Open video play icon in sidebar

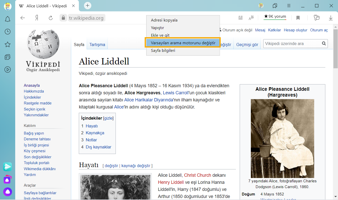8,70
